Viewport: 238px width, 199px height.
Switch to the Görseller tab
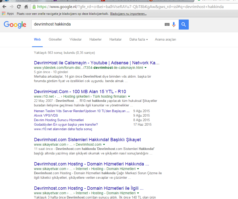(55, 39)
